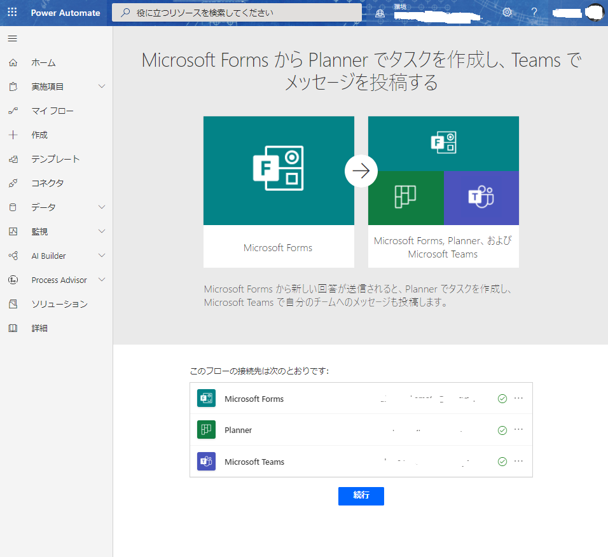The height and width of the screenshot is (557, 608).
Task: Click the arrow circle between tiles
Action: click(361, 171)
